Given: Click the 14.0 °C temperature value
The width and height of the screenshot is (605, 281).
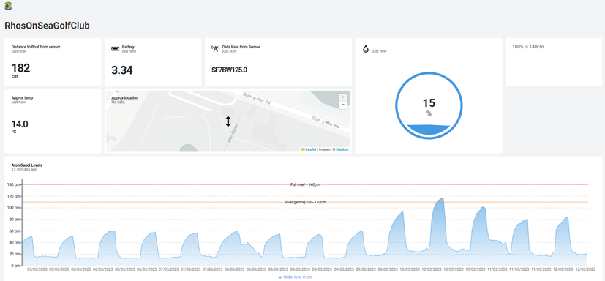Looking at the screenshot, I should click(x=20, y=124).
